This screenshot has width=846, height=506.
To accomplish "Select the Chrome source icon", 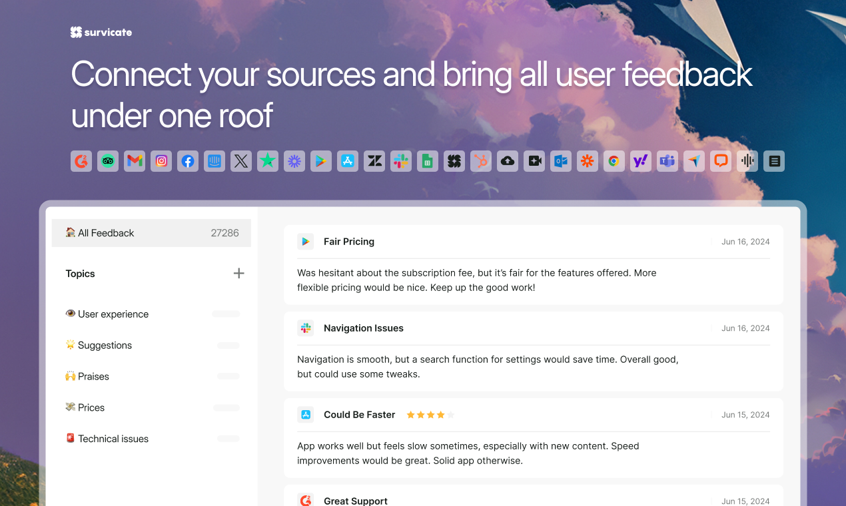I will click(614, 161).
